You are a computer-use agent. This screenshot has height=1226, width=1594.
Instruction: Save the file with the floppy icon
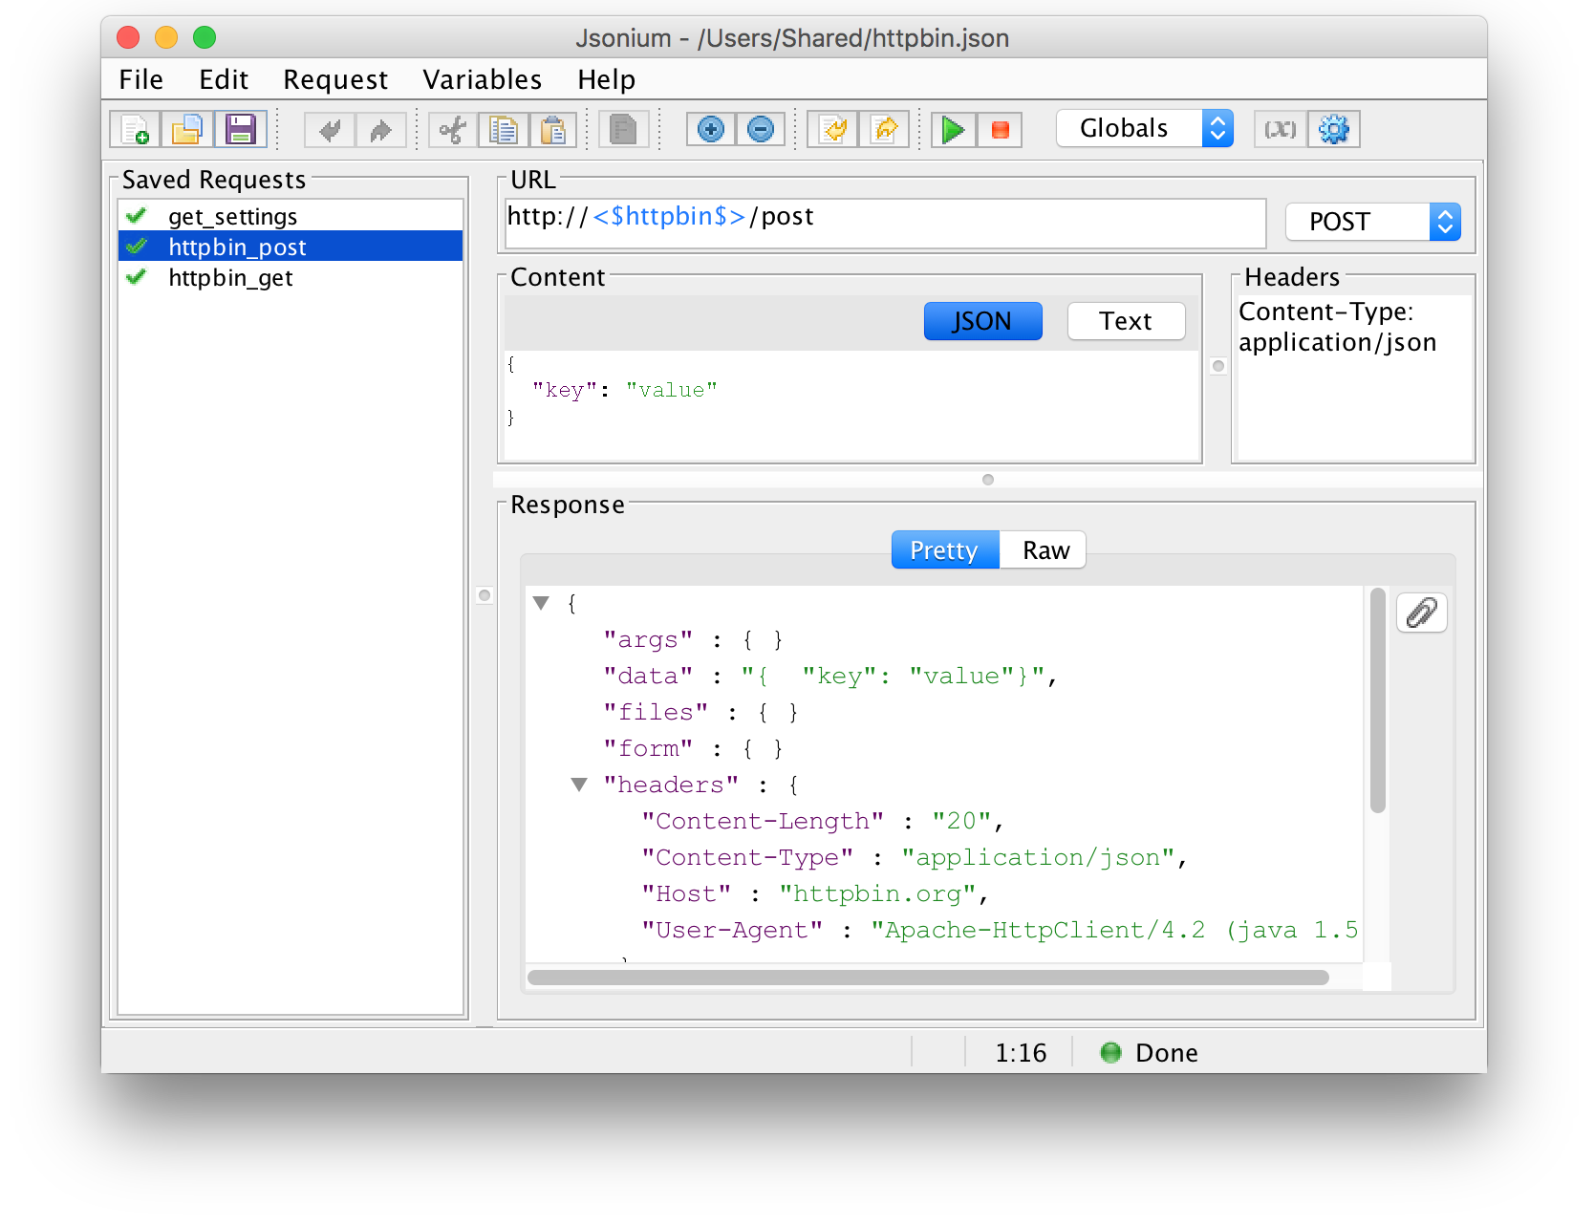(x=241, y=129)
